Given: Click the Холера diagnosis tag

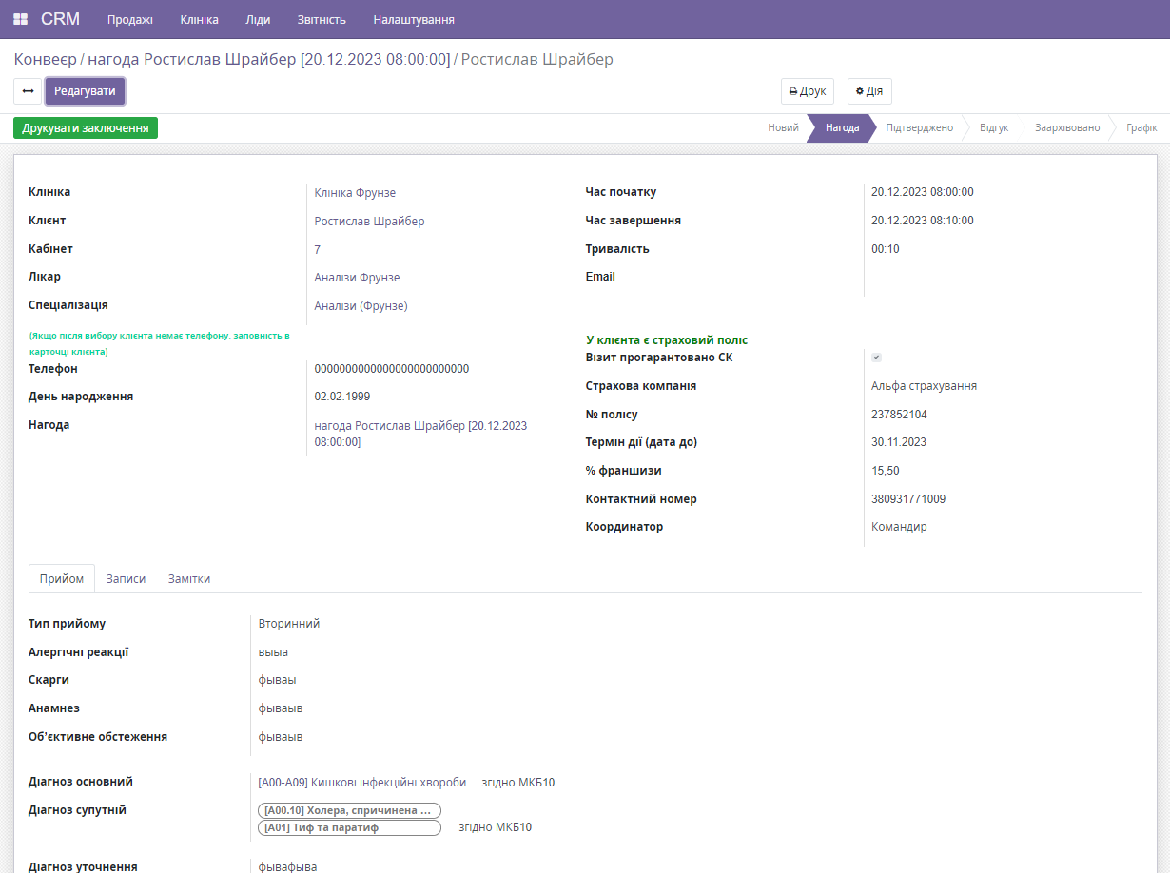Looking at the screenshot, I should point(348,810).
